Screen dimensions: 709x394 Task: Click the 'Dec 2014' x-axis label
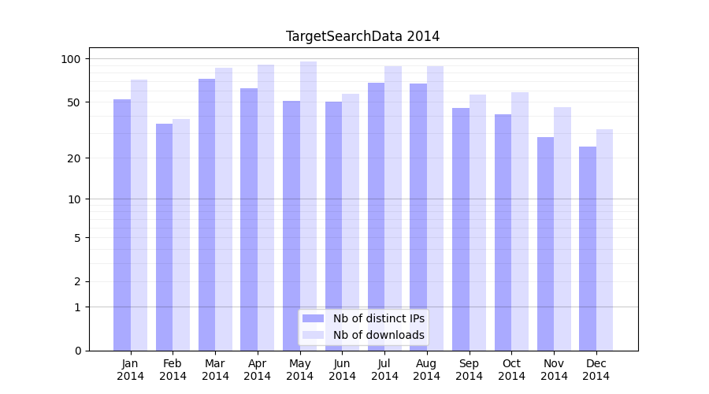(596, 370)
